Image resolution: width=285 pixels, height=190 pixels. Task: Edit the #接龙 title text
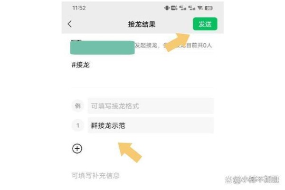click(x=81, y=65)
